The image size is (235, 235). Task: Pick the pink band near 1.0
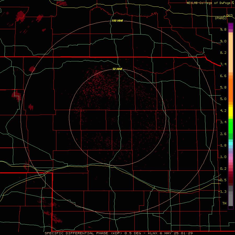231,158
